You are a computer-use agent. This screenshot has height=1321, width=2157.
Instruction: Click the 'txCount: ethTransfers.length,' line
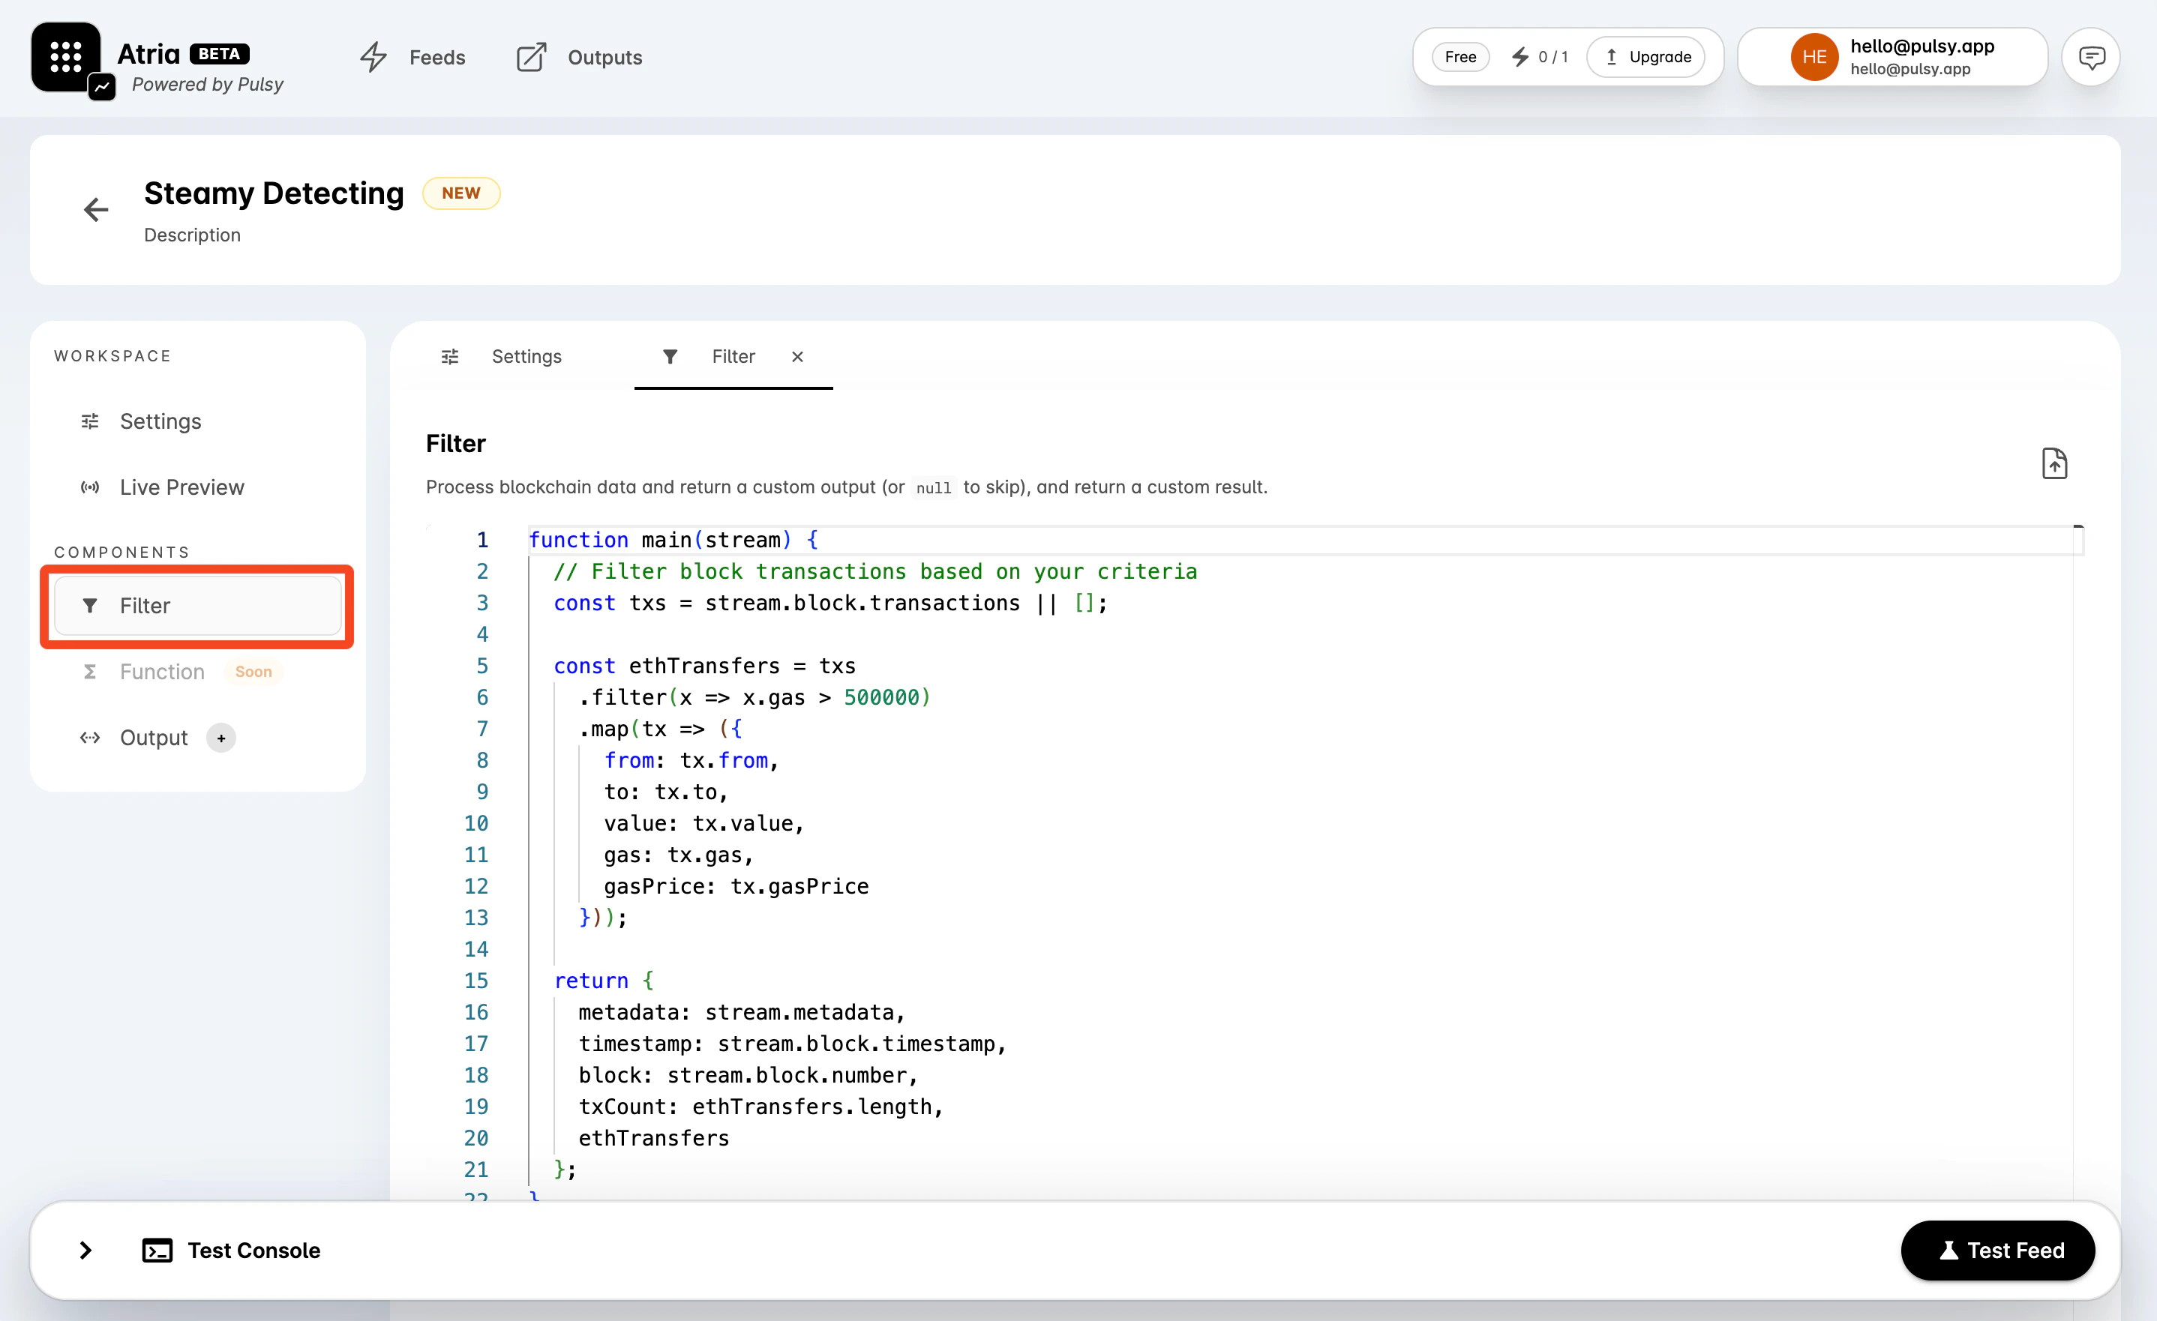[x=760, y=1107]
